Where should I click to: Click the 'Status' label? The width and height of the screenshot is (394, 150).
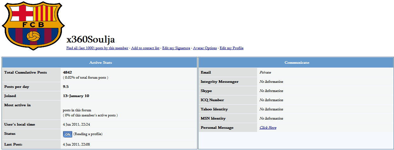coord(10,134)
